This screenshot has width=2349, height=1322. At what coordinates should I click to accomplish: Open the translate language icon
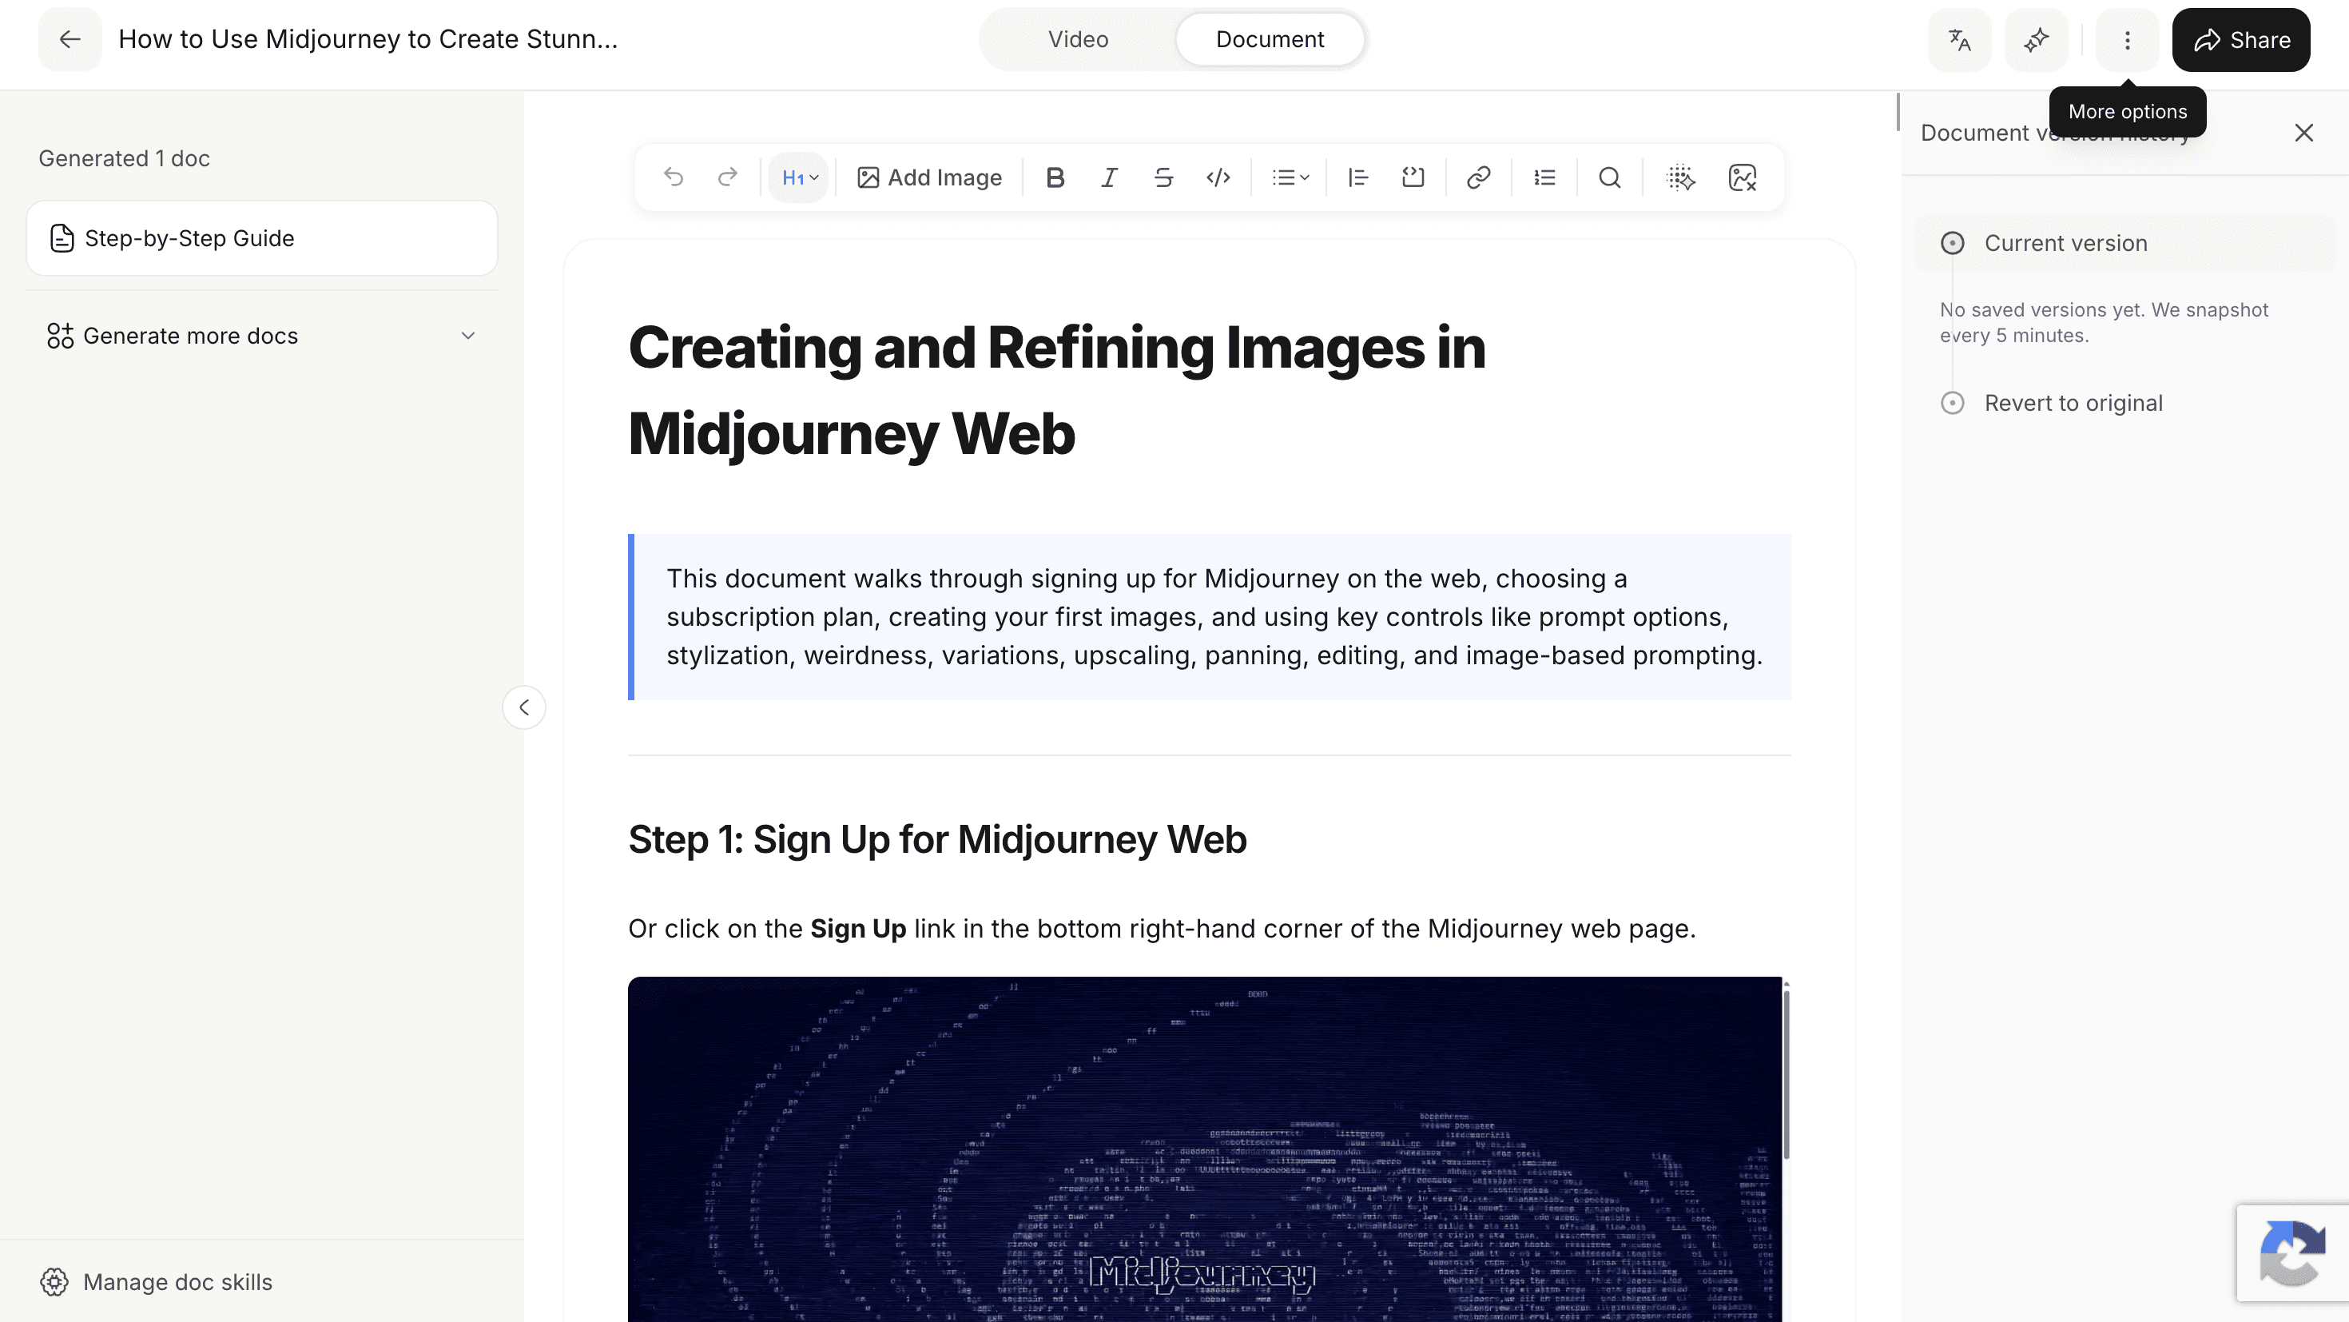(x=1959, y=40)
